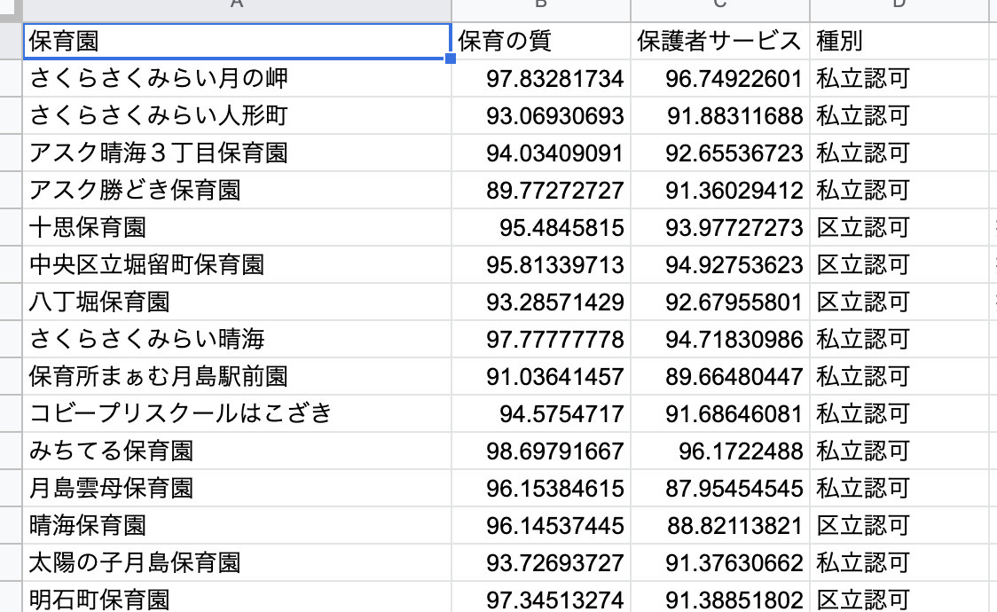Image resolution: width=997 pixels, height=612 pixels.
Task: Select value 96.14537445
Action: [541, 526]
